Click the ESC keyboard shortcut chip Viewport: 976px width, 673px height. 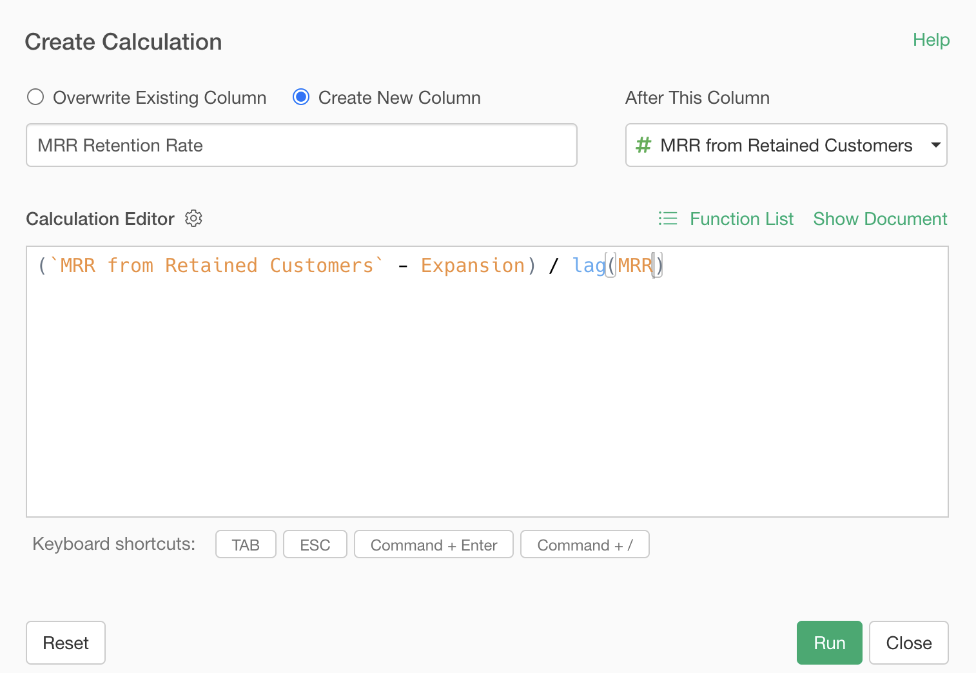click(x=315, y=545)
